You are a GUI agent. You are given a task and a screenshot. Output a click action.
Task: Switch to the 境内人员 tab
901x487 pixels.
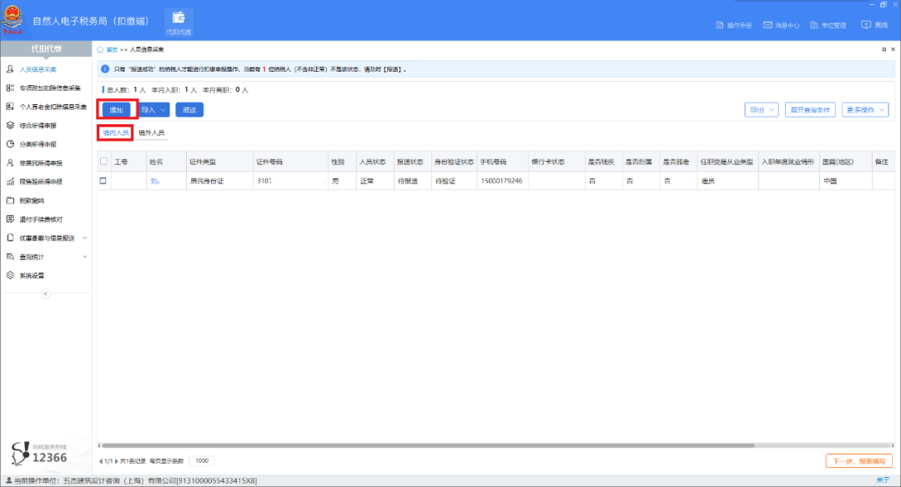[115, 133]
